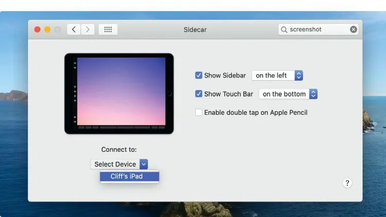Open the Touch Bar position dropdown 'on the bottom'

pyautogui.click(x=288, y=94)
